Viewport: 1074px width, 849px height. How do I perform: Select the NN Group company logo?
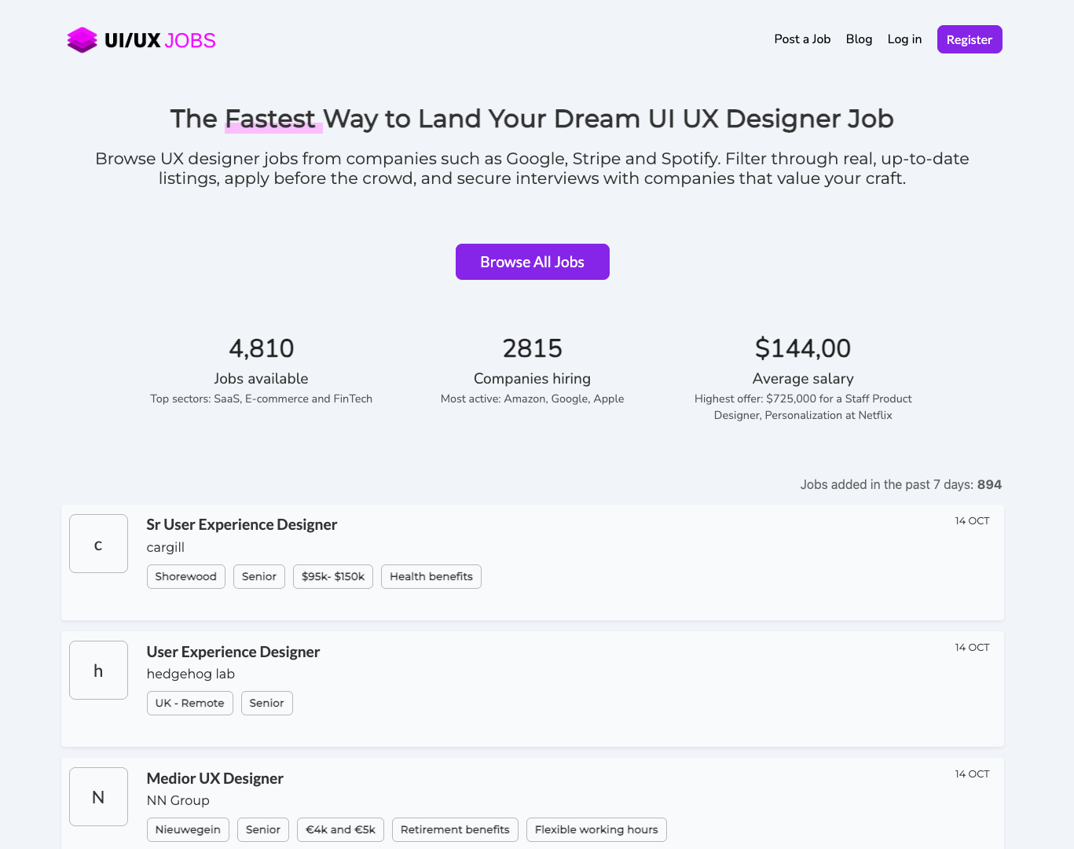(98, 796)
